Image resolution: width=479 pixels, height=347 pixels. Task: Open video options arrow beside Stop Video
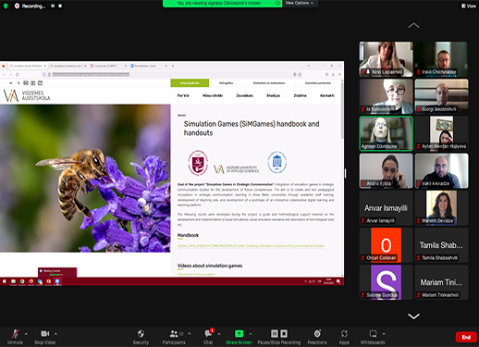(x=55, y=334)
